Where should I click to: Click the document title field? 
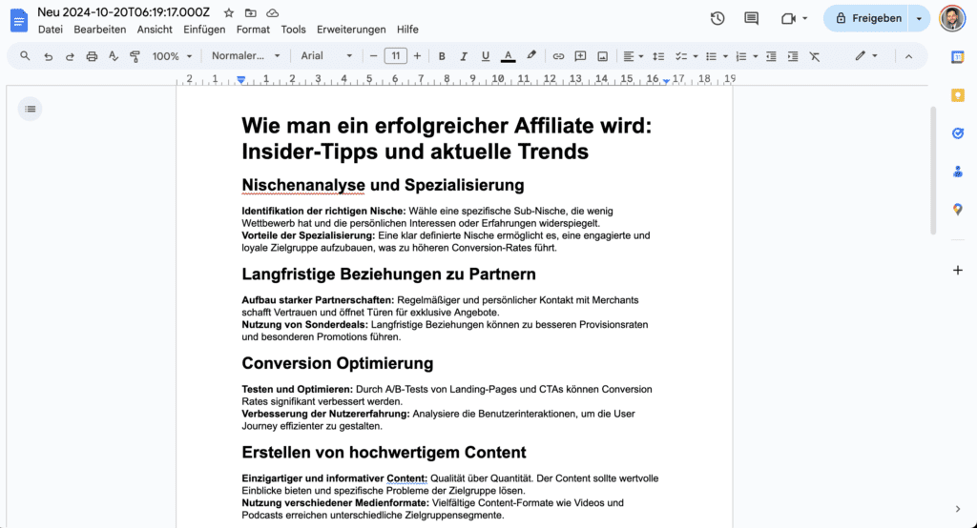click(123, 12)
